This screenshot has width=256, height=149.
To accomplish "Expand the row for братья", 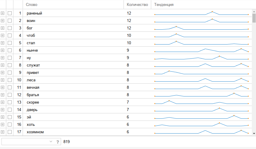I will pos(2,95).
